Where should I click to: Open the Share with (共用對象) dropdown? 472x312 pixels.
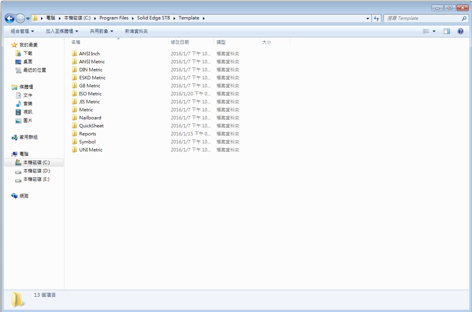pyautogui.click(x=101, y=31)
